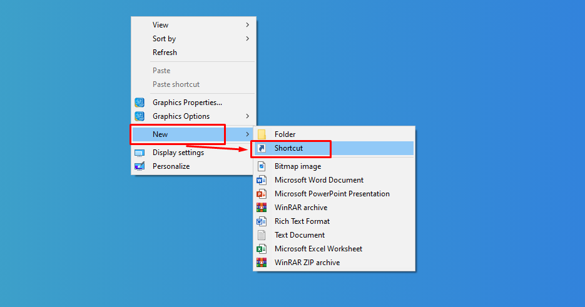This screenshot has width=585, height=307.
Task: Expand the Graphics Options submenu arrow
Action: coord(248,116)
